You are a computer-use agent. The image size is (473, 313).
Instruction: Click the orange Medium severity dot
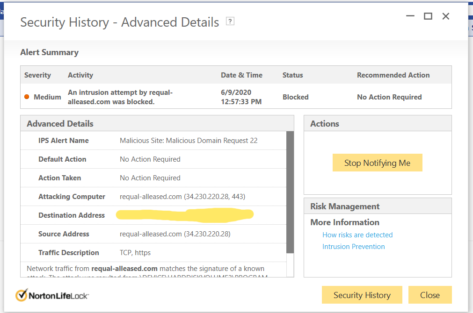[x=27, y=97]
